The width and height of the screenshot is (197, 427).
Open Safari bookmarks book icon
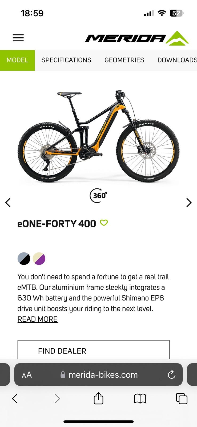[140, 399]
